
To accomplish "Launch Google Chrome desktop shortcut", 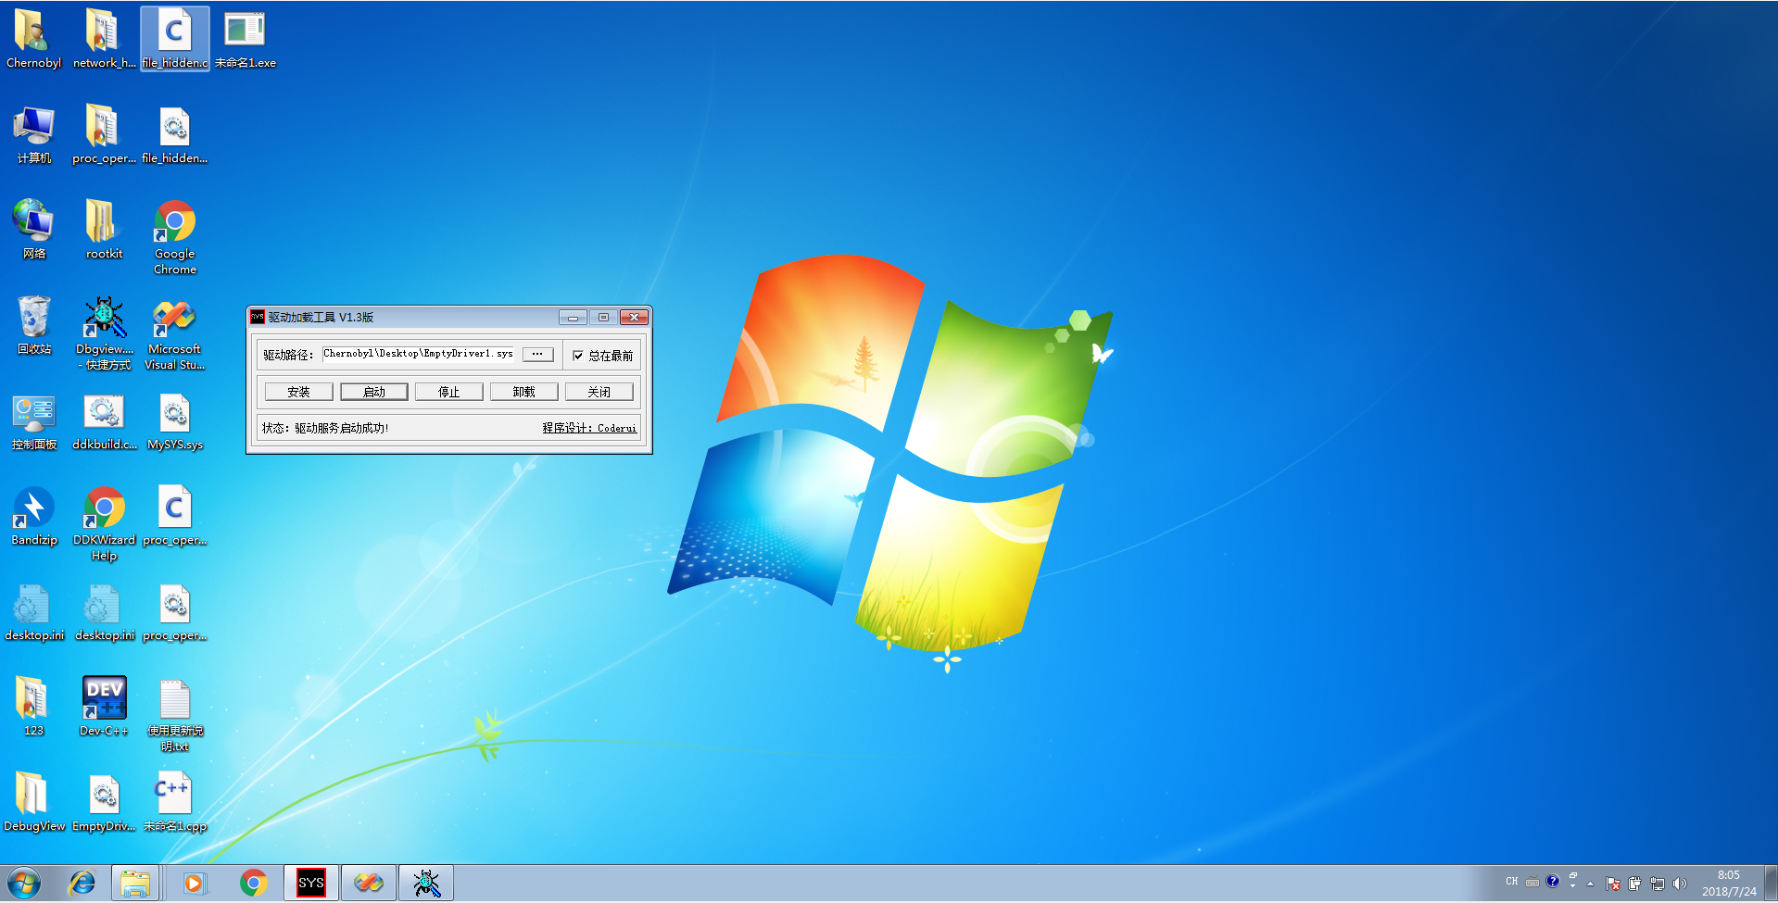I will (174, 237).
